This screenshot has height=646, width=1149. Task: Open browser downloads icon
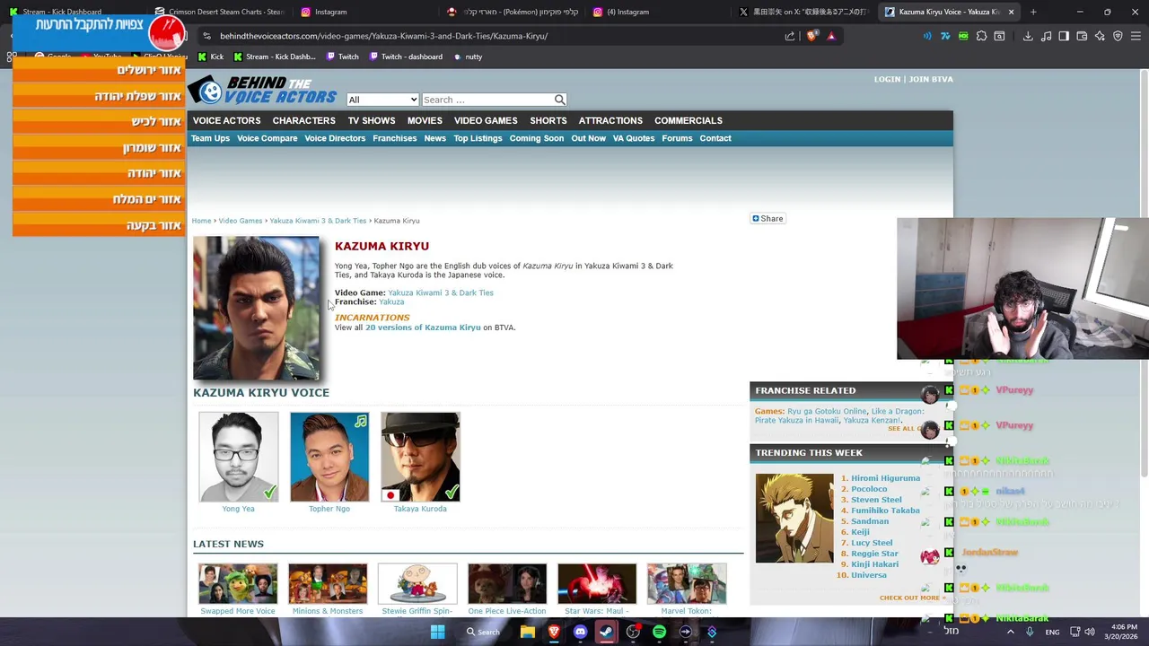(x=1028, y=36)
